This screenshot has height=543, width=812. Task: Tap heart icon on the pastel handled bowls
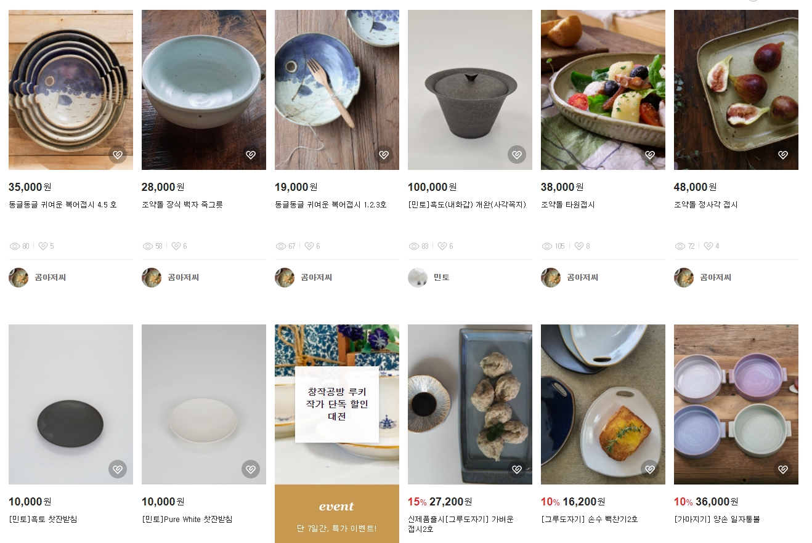(783, 469)
